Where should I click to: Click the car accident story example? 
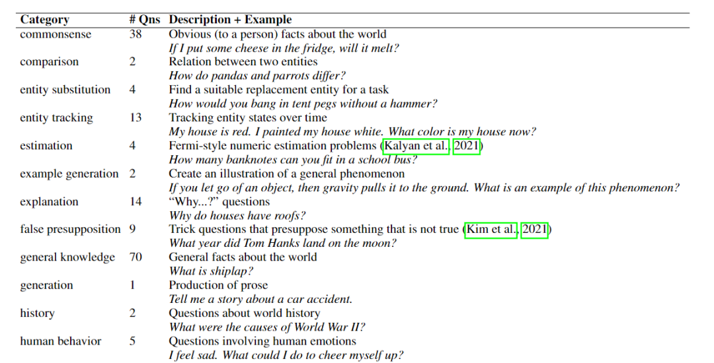[x=260, y=300]
